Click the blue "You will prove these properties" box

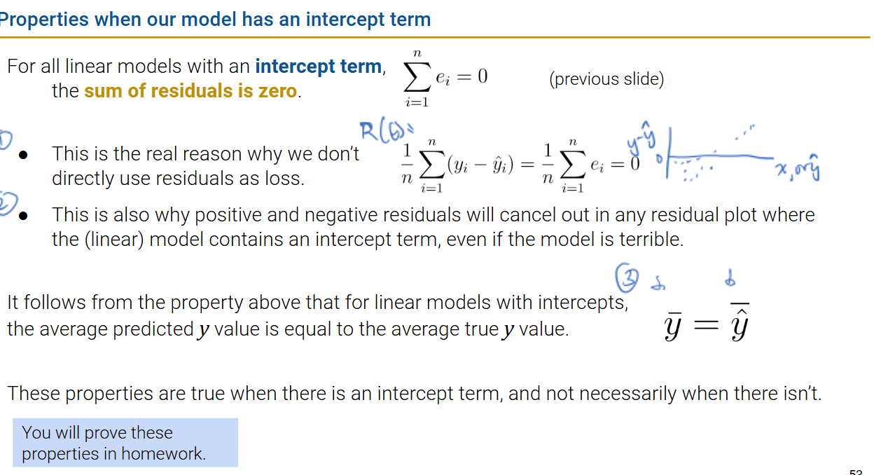point(125,443)
